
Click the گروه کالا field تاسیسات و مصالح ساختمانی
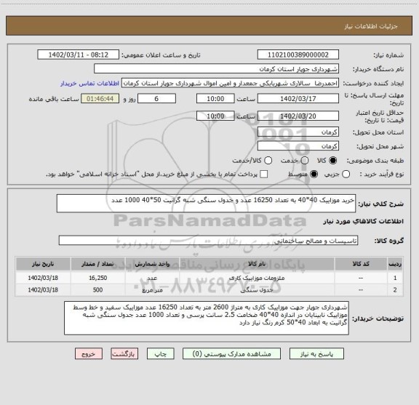pyautogui.click(x=208, y=241)
